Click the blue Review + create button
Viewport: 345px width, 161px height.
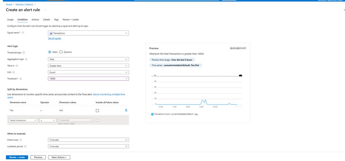[x=17, y=157]
